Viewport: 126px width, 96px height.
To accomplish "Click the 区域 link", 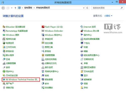I will (x=8, y=59).
